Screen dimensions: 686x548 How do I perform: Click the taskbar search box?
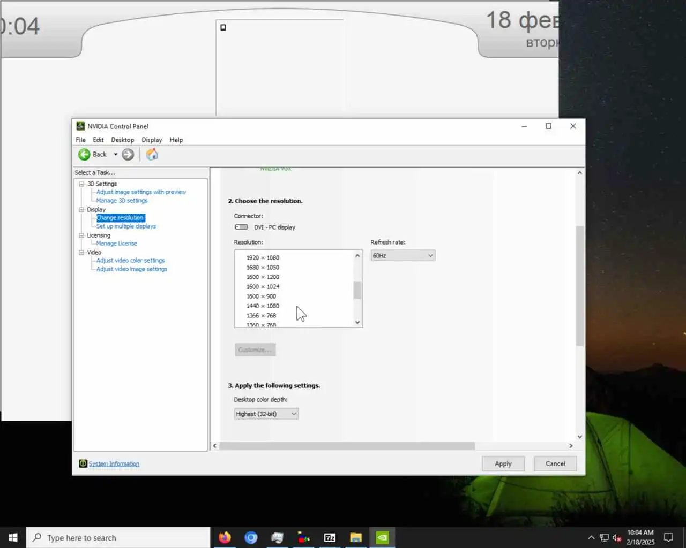118,538
